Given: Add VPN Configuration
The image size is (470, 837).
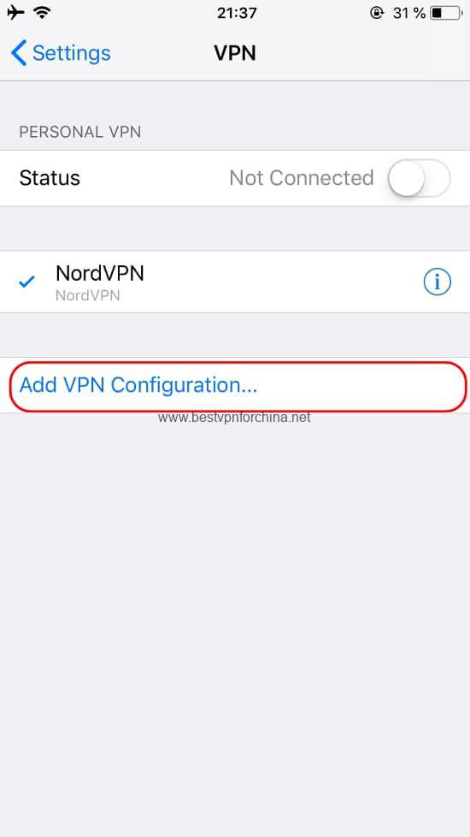Looking at the screenshot, I should (235, 385).
